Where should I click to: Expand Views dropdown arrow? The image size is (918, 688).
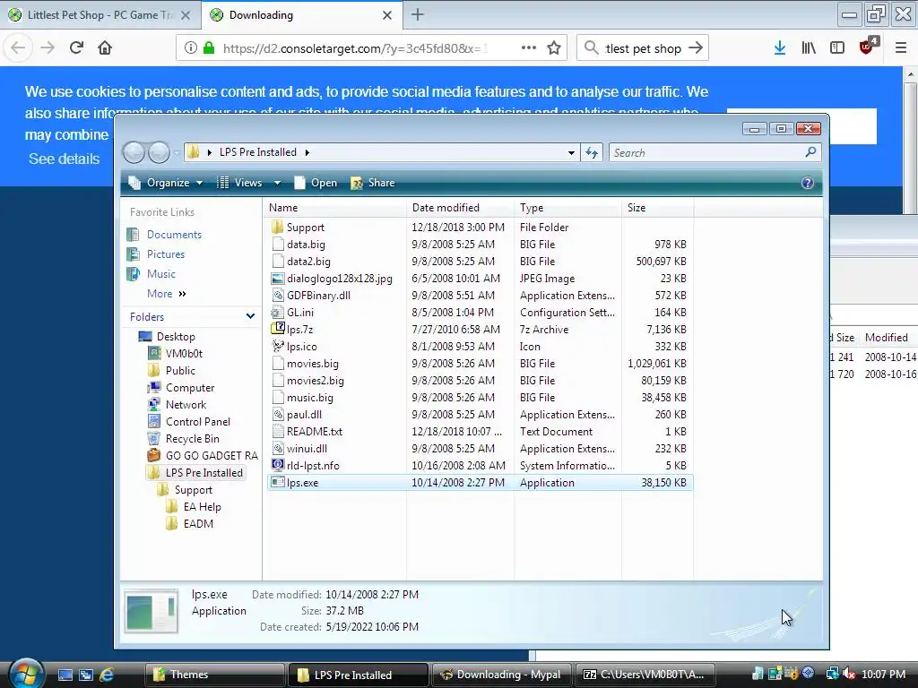tap(278, 183)
